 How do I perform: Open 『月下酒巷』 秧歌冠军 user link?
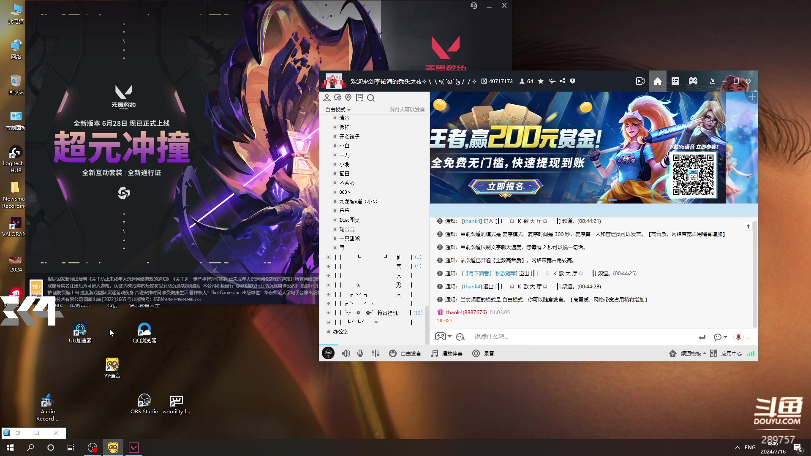[x=490, y=274]
